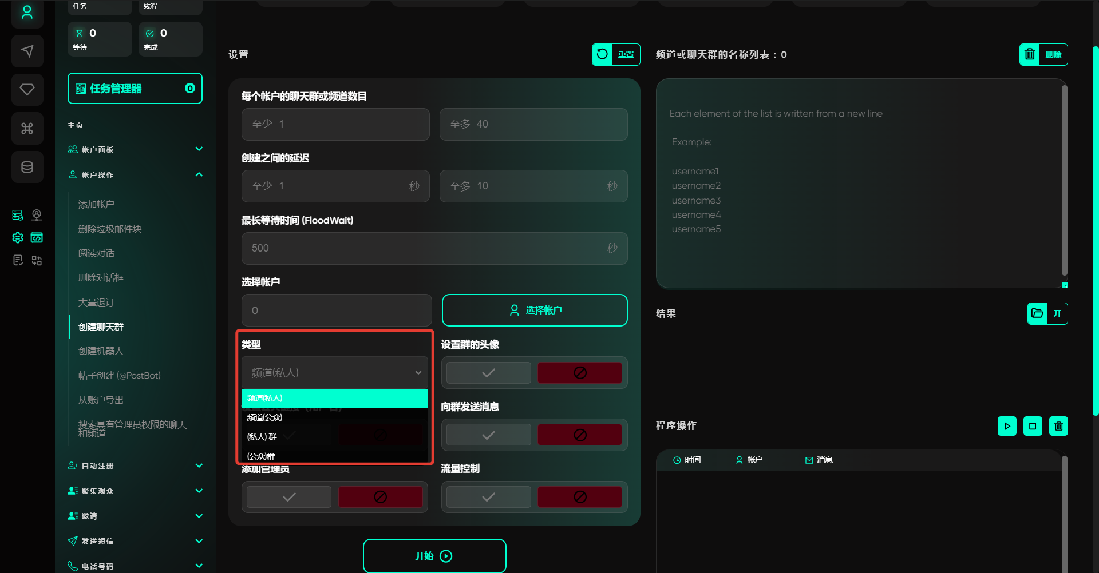
Task: Open the 类型 type dropdown
Action: tap(335, 373)
